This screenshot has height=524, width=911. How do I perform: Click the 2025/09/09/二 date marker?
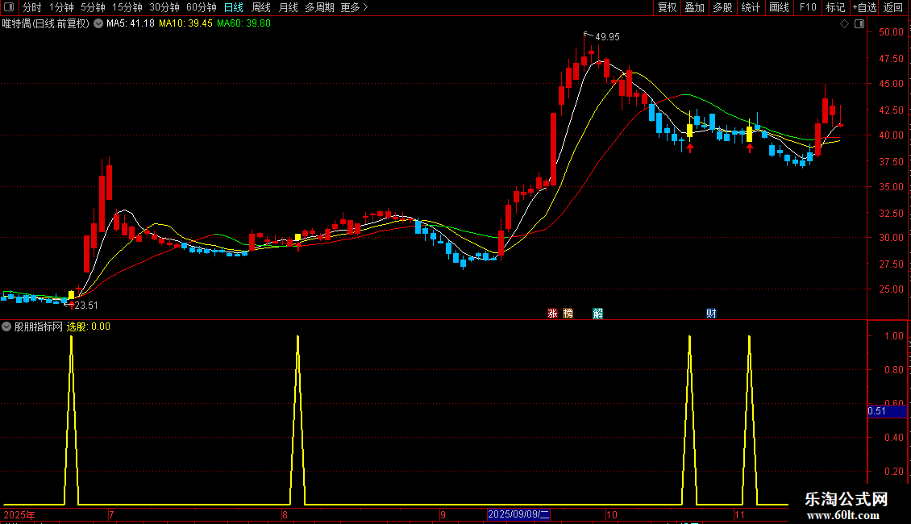(518, 514)
